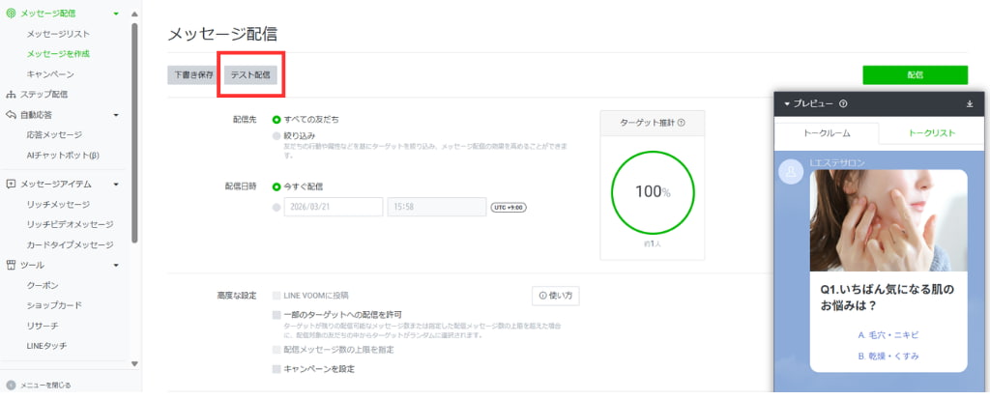Open カードタイプメッセージ in the sidebar
Screen dimensions: 990x400
(70, 244)
